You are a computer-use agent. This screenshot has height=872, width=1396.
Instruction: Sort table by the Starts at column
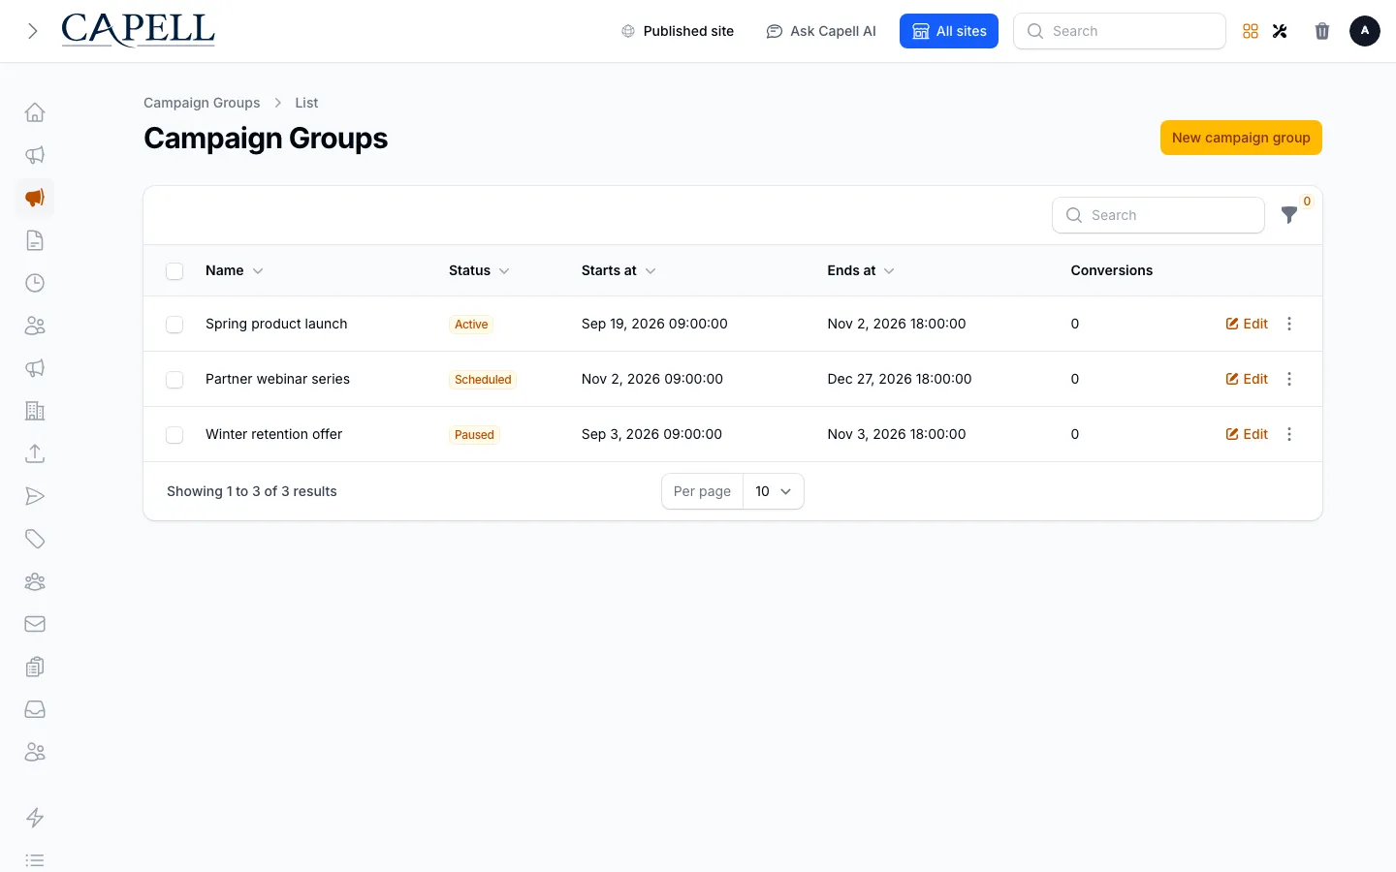(x=619, y=270)
